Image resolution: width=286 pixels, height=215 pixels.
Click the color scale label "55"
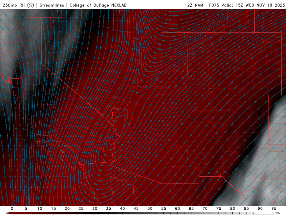pos(164,209)
